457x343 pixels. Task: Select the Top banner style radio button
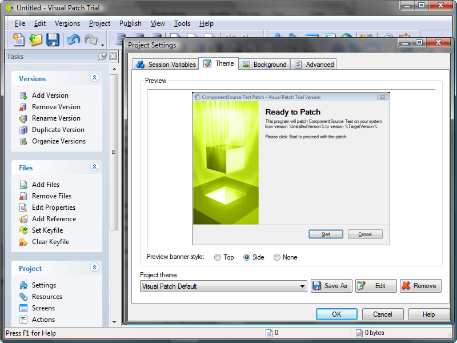click(218, 257)
